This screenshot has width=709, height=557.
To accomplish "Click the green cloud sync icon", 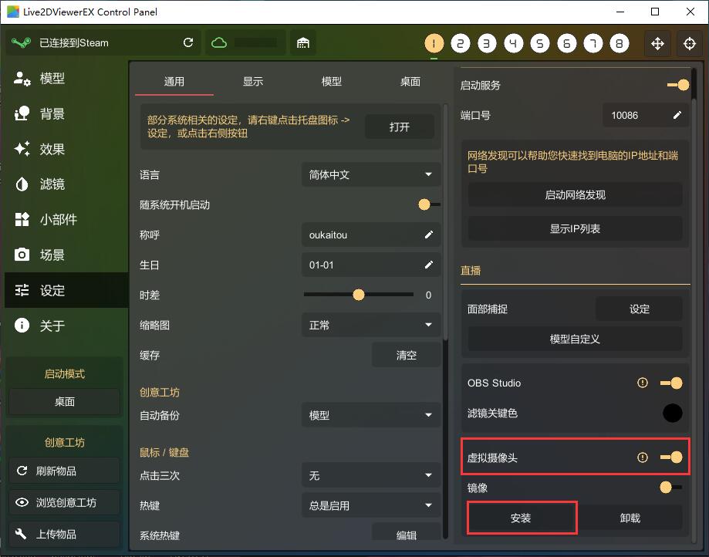I will coord(219,43).
